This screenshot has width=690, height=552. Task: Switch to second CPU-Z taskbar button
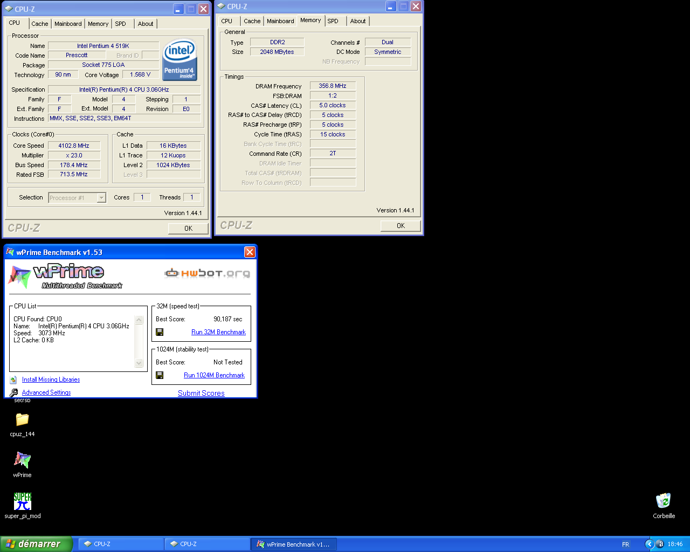[207, 544]
